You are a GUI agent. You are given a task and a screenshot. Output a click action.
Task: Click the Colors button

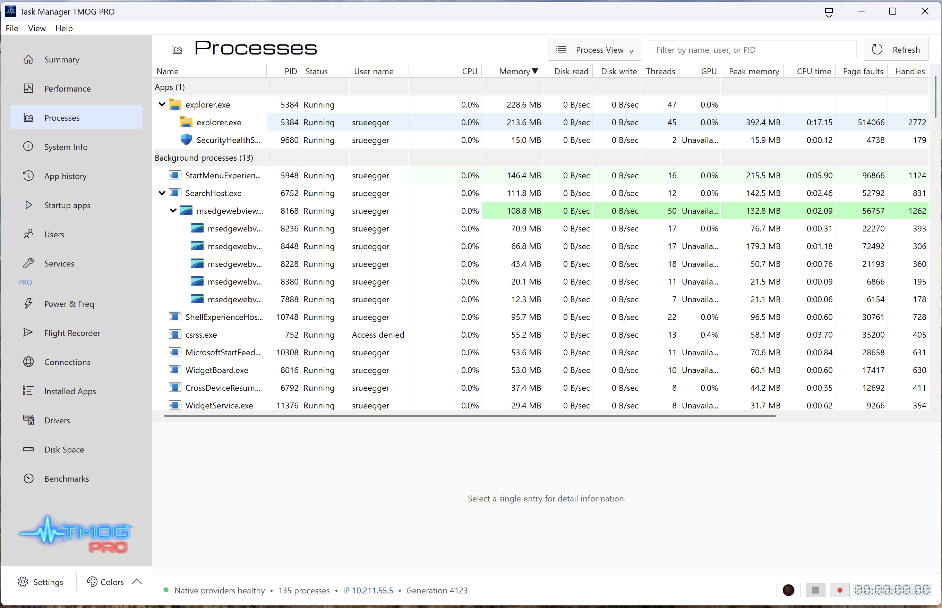[x=105, y=582]
